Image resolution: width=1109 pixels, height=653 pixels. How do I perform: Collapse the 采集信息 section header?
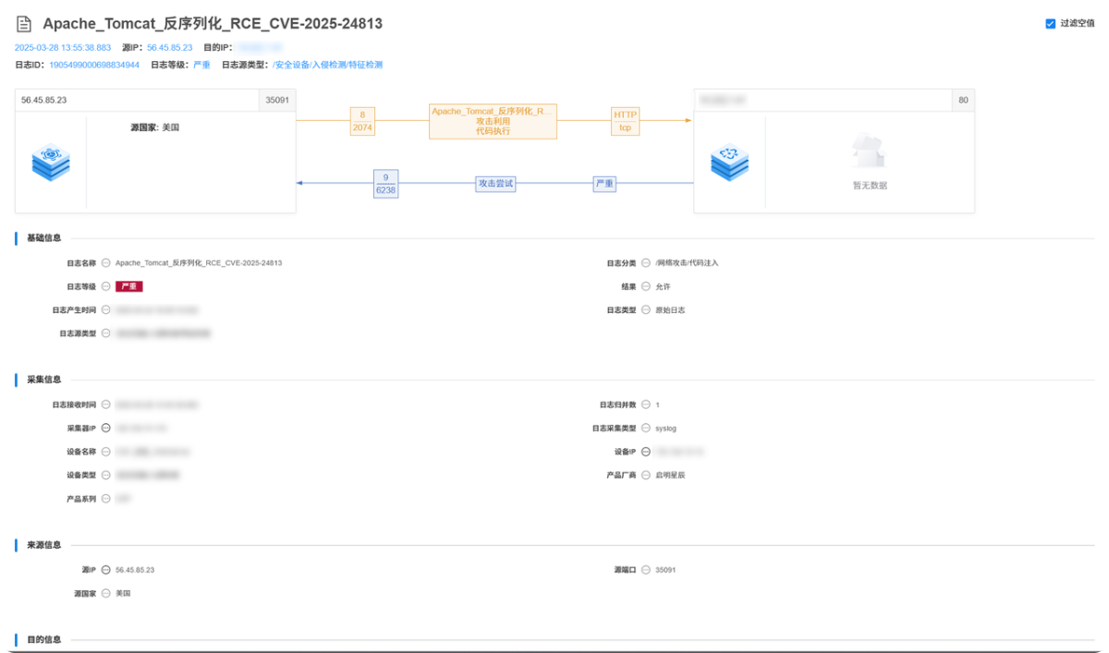tap(44, 380)
